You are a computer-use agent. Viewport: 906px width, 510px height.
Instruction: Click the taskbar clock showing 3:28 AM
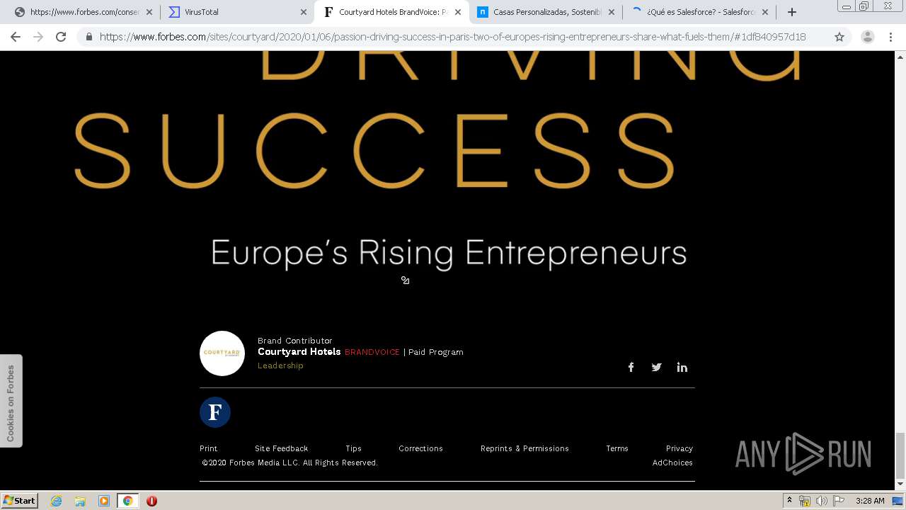pos(870,501)
